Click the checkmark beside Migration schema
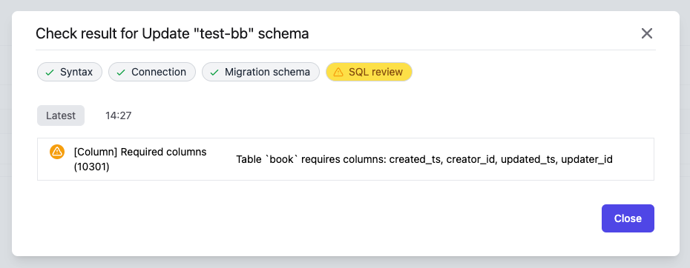This screenshot has height=268, width=690. 214,72
